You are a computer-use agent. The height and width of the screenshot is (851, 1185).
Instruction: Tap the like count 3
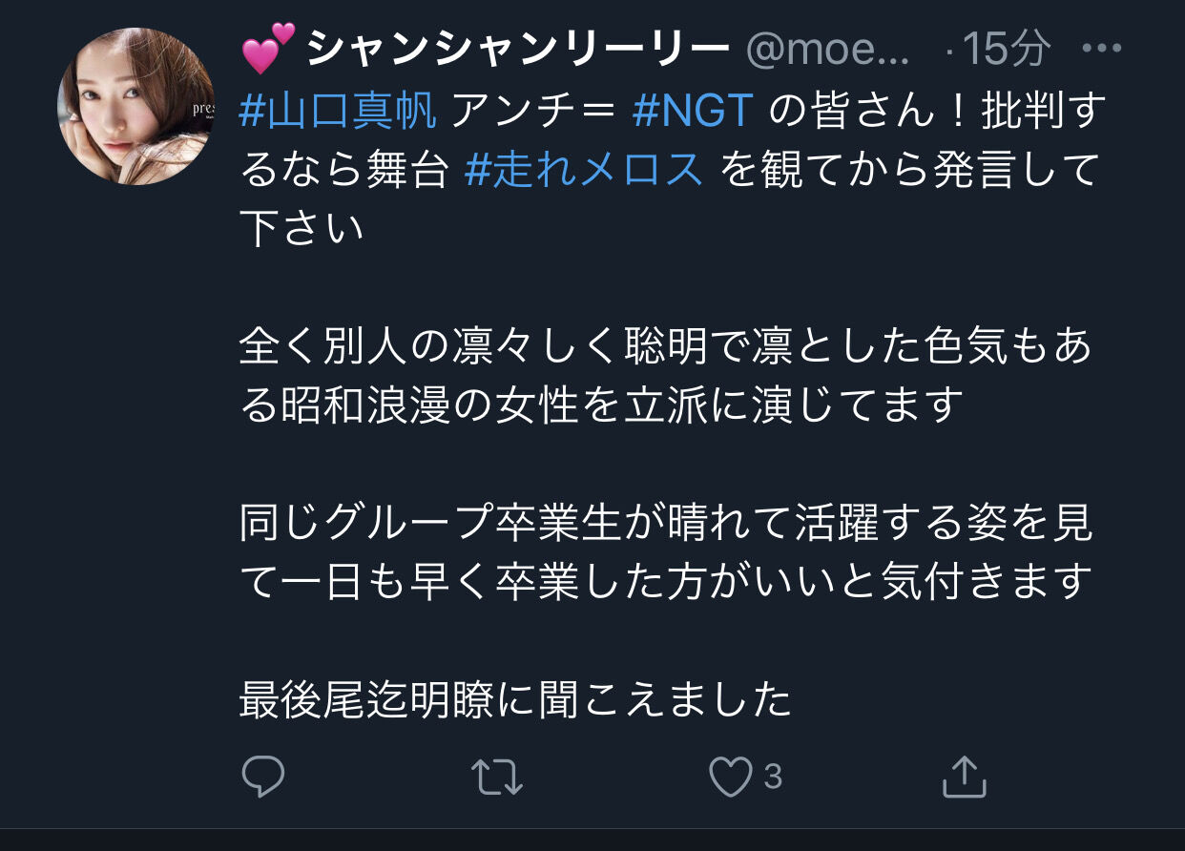tap(773, 778)
